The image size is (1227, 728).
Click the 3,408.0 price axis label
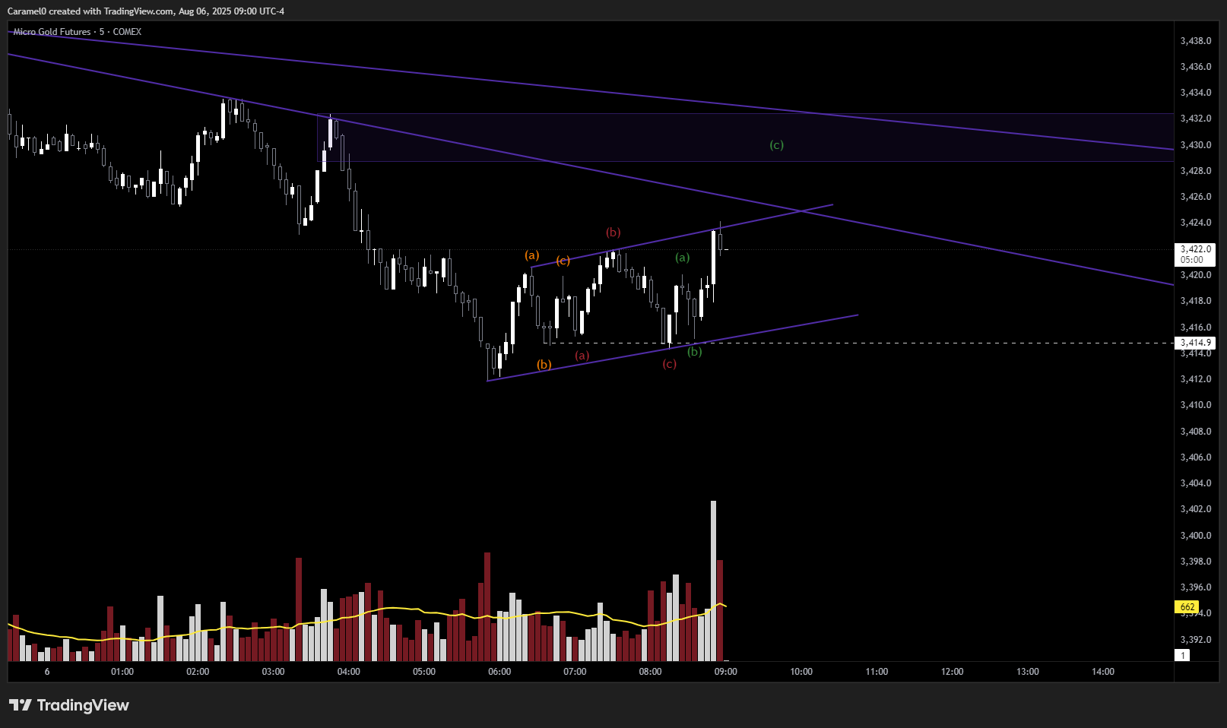[1196, 432]
